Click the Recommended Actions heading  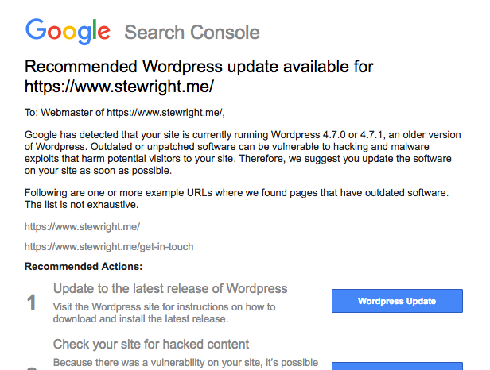(84, 267)
